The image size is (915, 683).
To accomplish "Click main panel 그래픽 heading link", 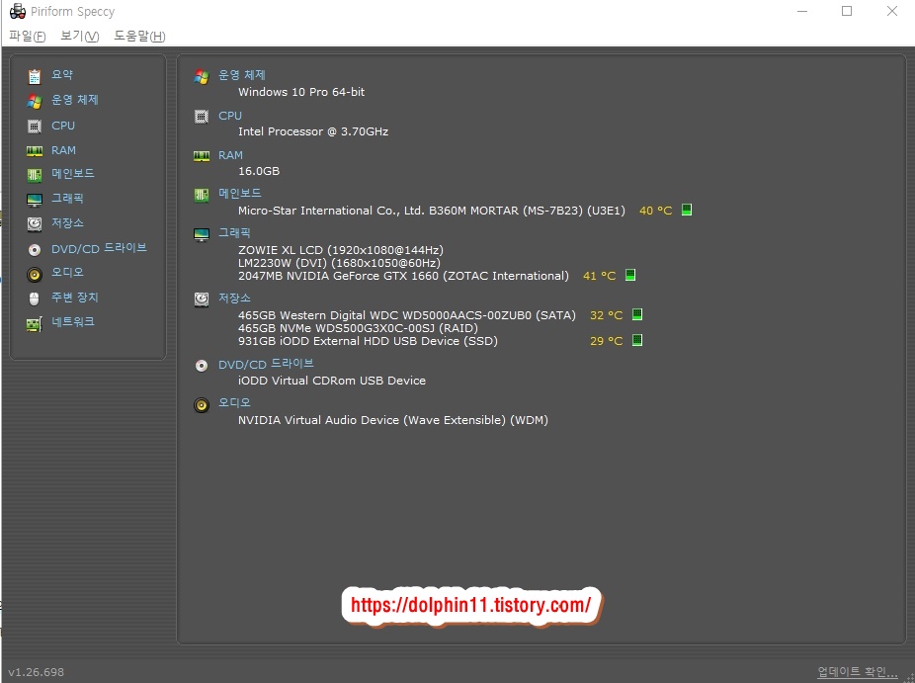I will point(234,232).
